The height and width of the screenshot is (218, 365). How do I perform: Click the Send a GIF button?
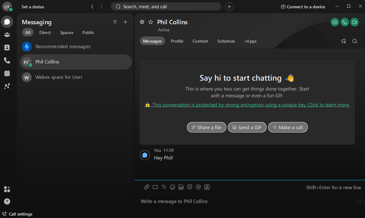247,128
